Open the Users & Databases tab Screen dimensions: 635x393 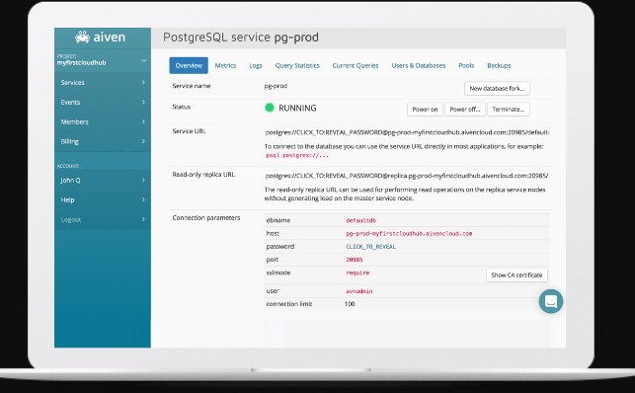(x=419, y=65)
